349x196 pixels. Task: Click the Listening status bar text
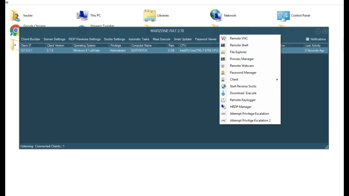27,146
